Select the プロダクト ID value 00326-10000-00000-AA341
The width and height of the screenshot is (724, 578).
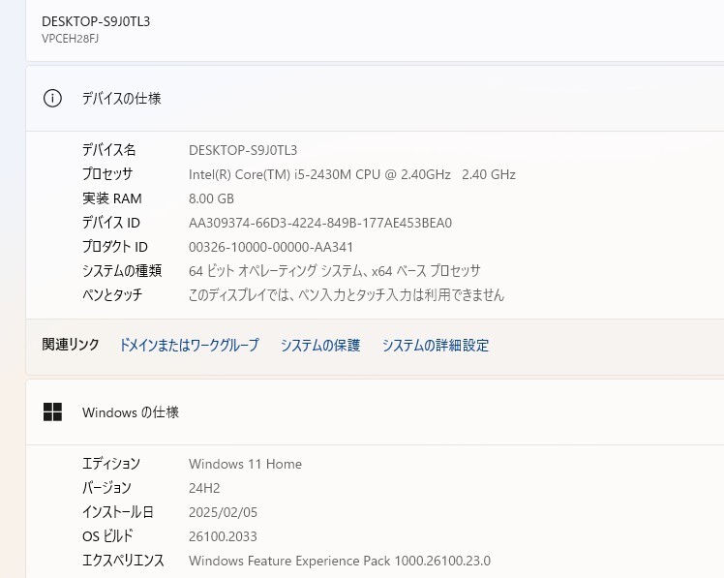[x=271, y=247]
